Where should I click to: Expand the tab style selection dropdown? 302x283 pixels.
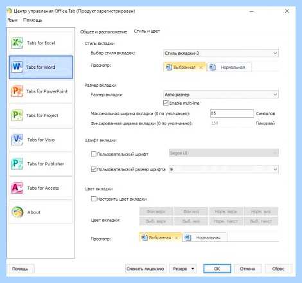coord(221,53)
